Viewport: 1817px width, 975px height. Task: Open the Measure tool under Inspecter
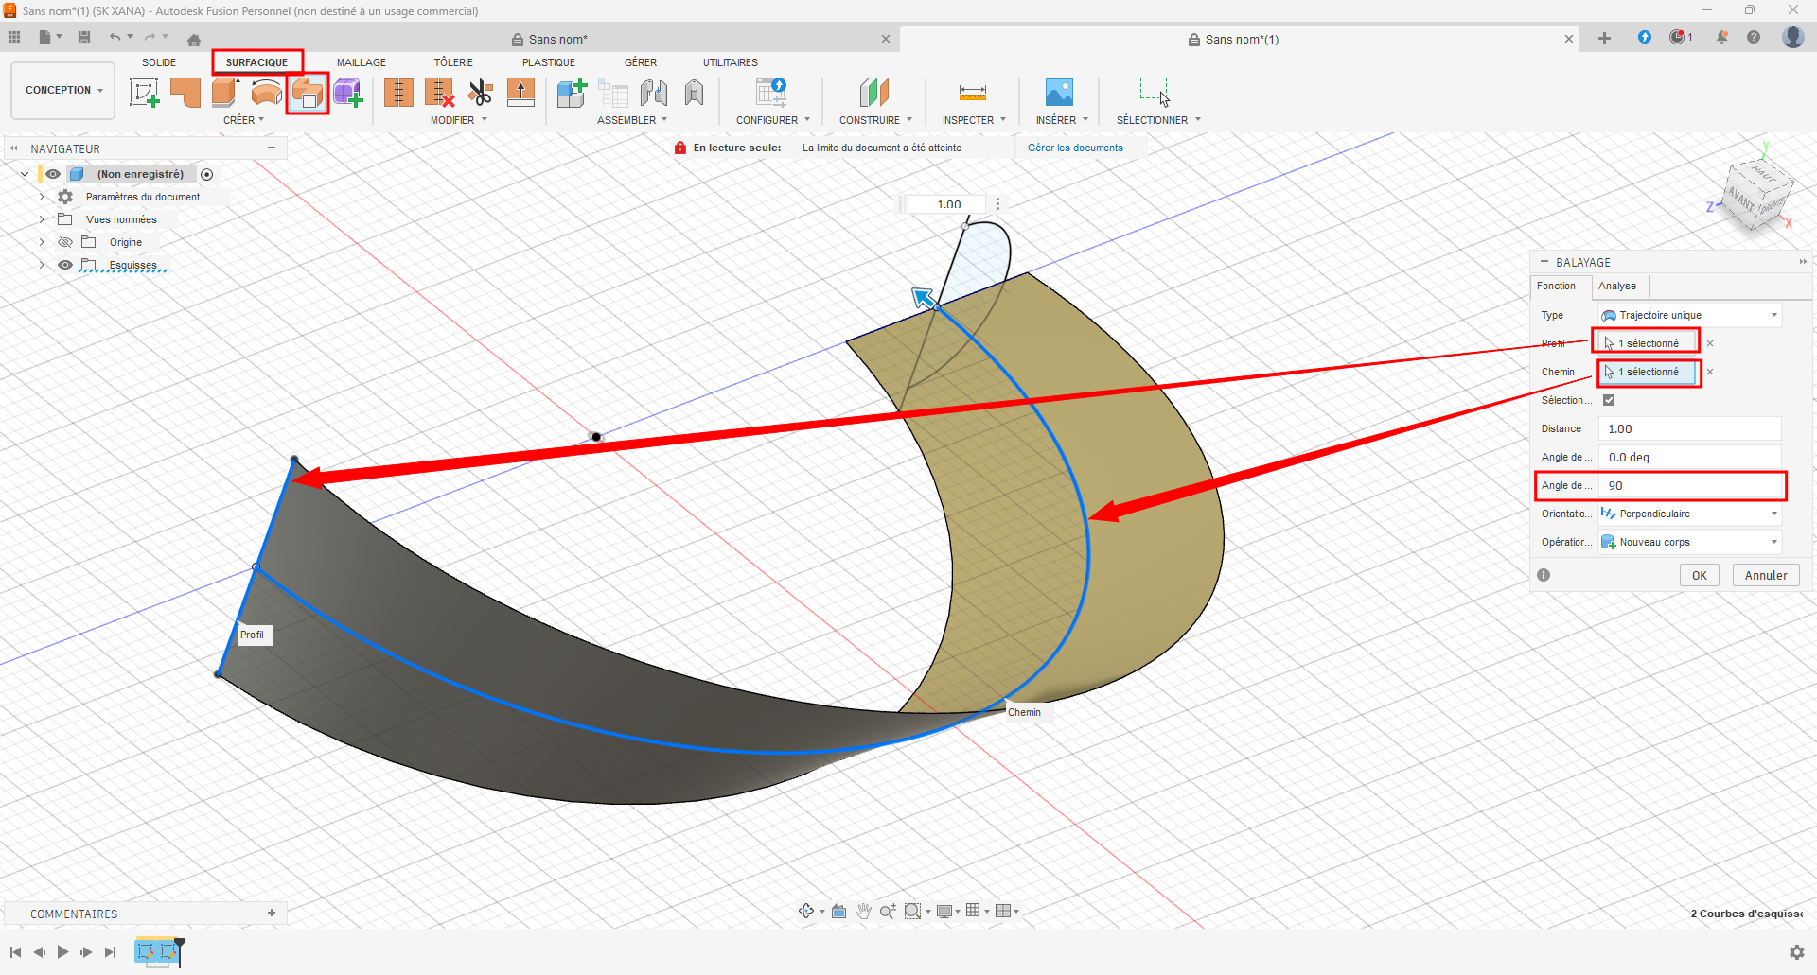(972, 93)
